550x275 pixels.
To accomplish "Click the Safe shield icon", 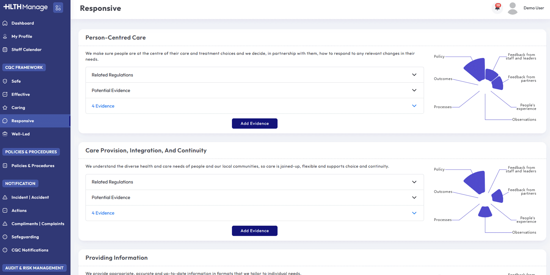I will tap(5, 81).
